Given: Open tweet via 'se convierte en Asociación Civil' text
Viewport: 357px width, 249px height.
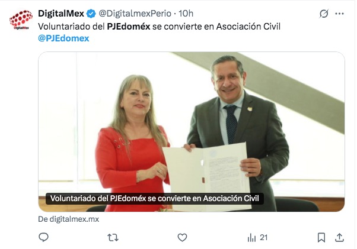Looking at the screenshot, I should coord(216,27).
